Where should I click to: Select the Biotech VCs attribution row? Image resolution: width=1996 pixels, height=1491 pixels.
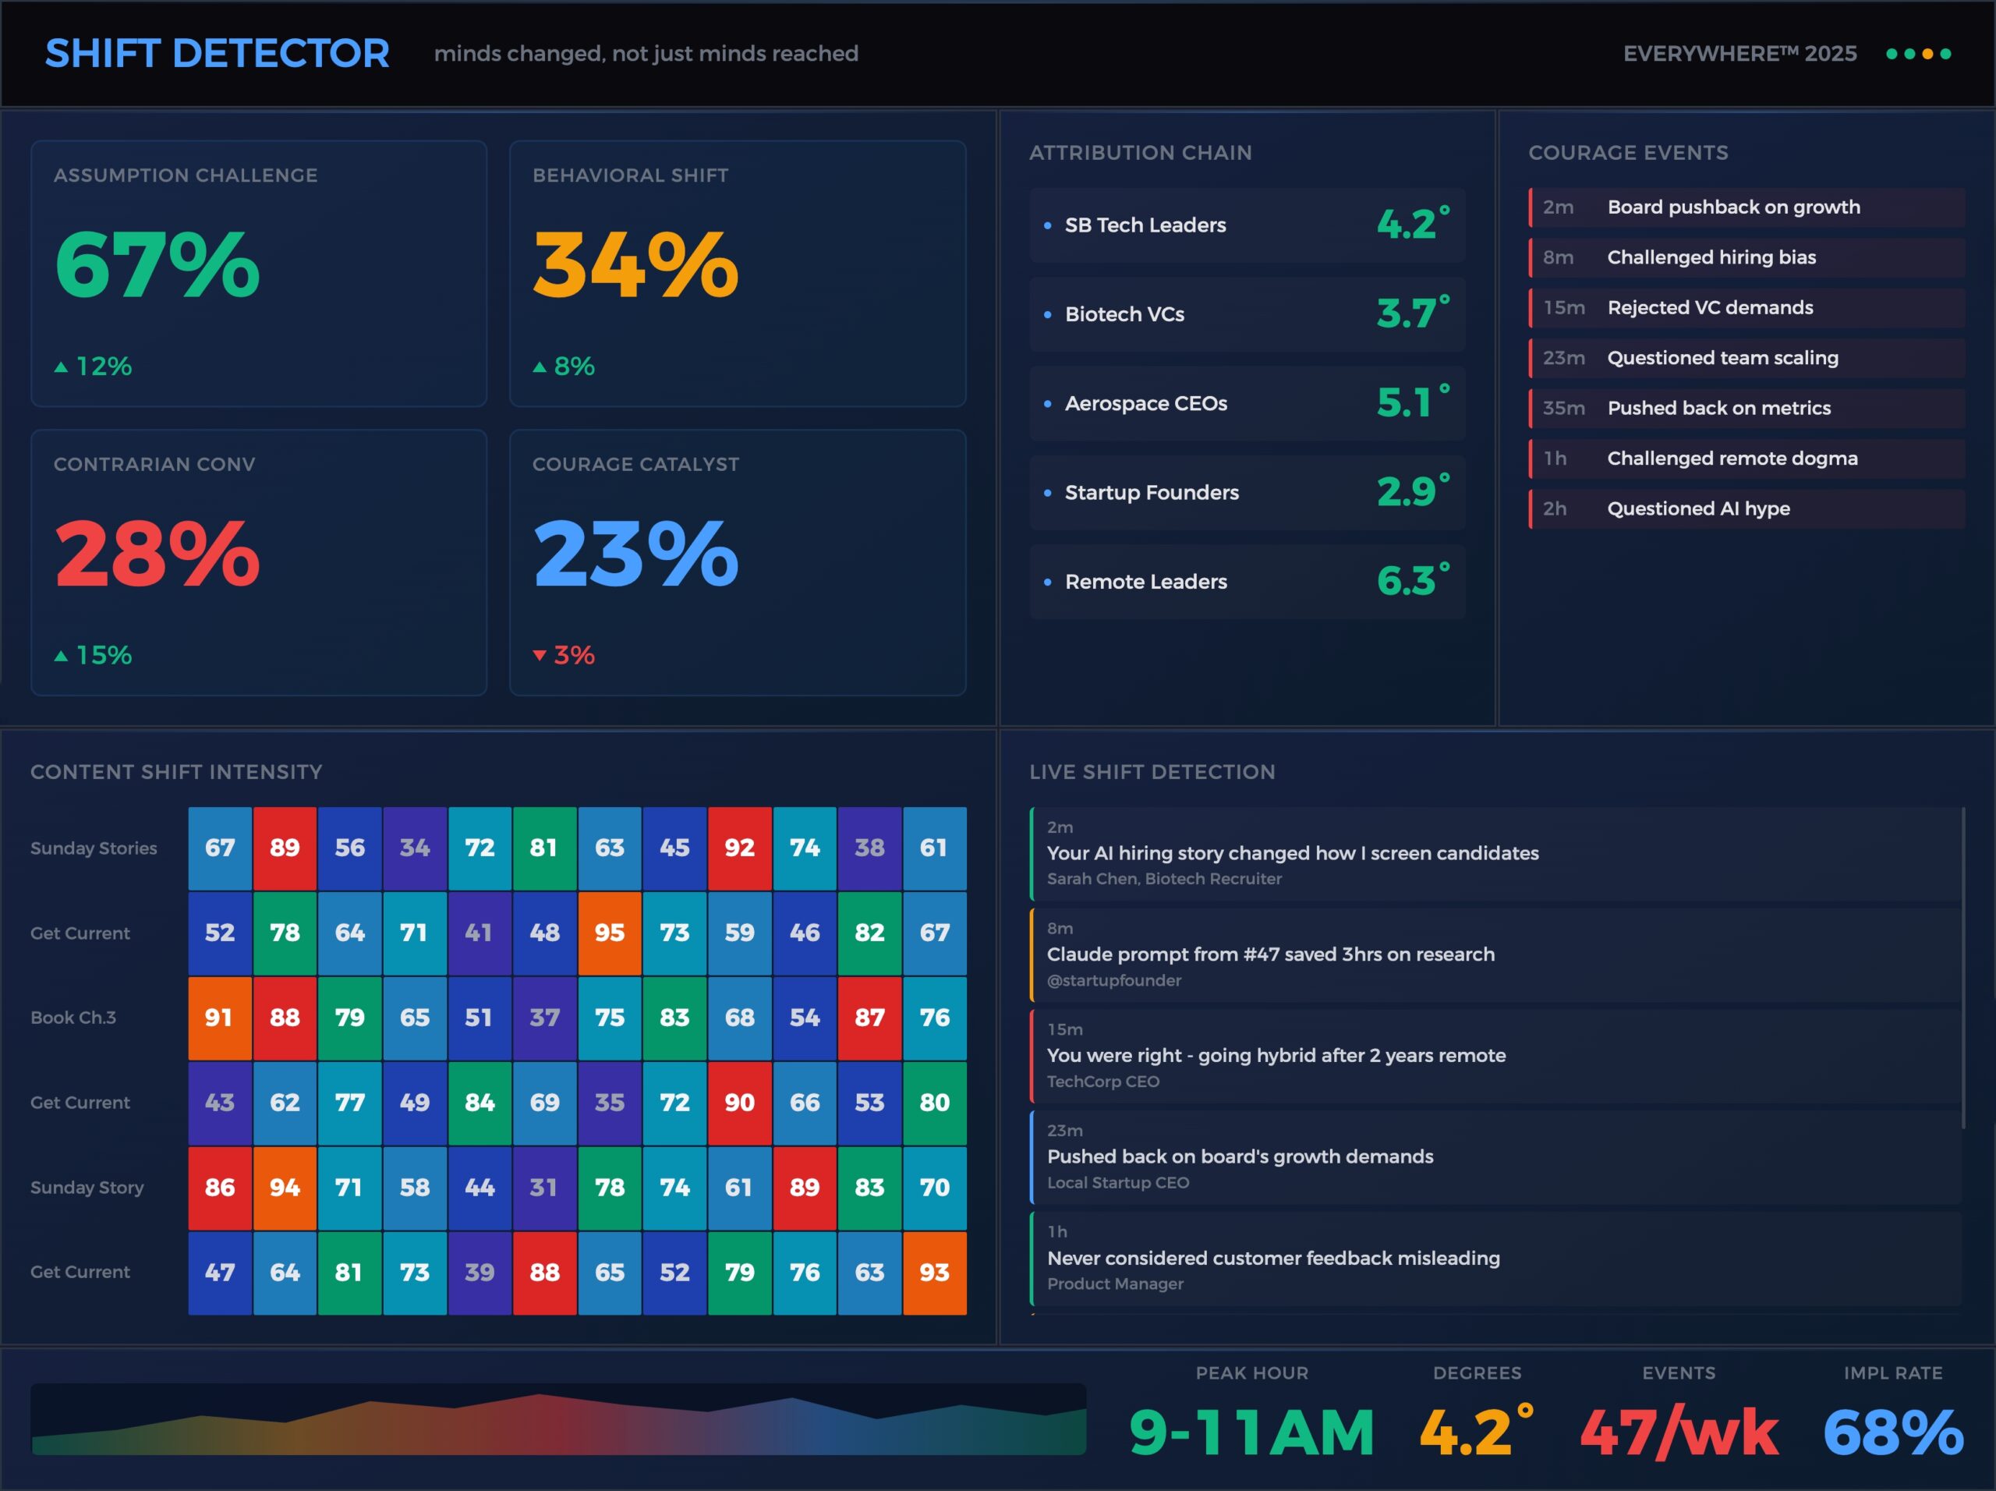[1247, 315]
